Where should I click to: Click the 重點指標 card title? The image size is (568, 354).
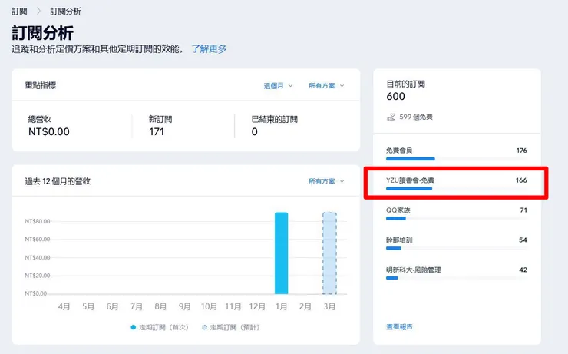tap(41, 85)
